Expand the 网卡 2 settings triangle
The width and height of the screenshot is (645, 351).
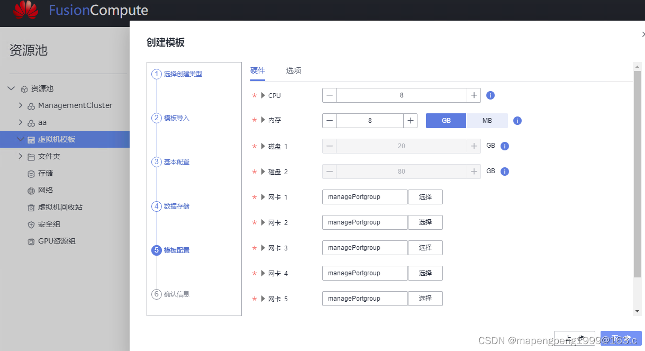click(263, 222)
